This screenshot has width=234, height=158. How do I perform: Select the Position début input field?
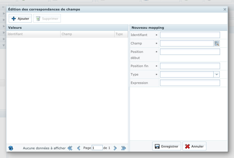tap(190, 52)
